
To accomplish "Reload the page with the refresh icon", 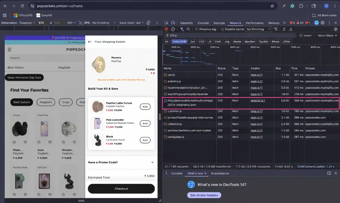I will click(22, 6).
